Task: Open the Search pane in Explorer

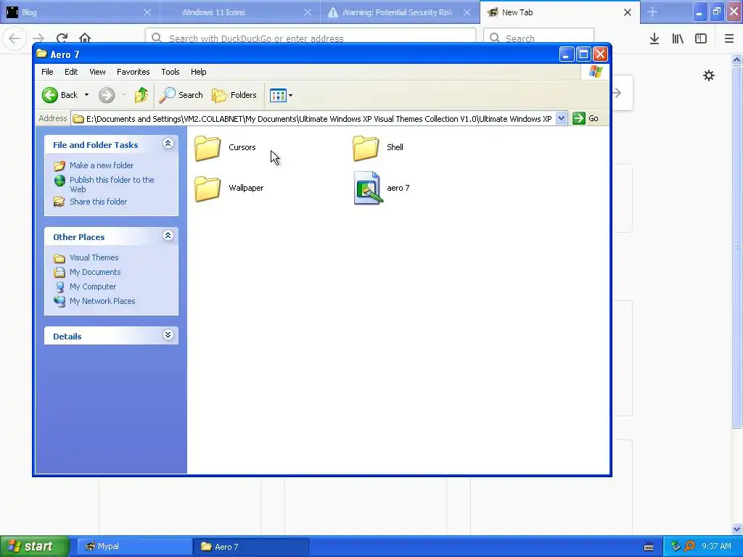Action: tap(181, 95)
